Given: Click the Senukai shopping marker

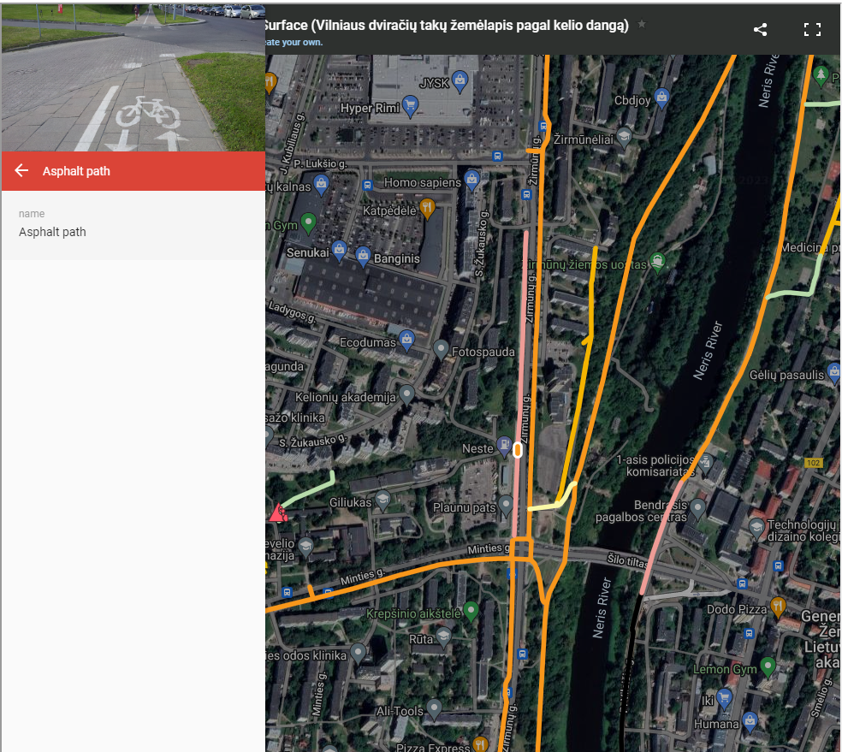Looking at the screenshot, I should pos(340,252).
